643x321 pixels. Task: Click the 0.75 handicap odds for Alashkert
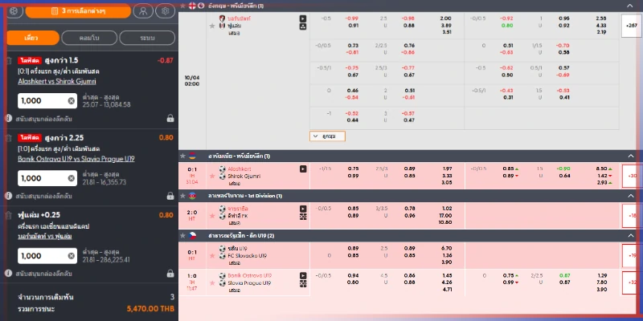353,169
